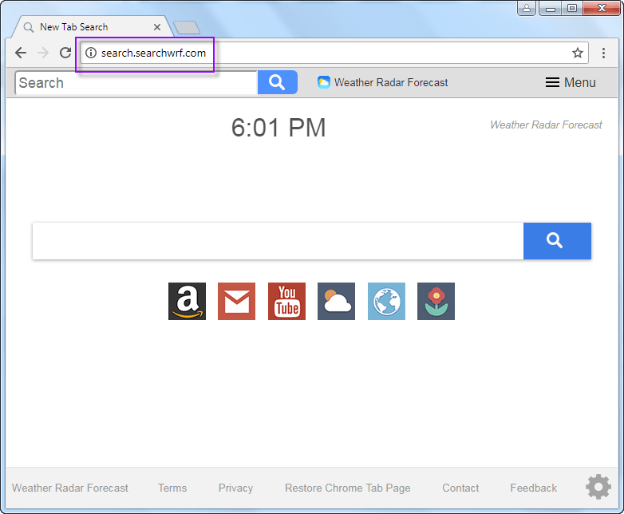This screenshot has width=624, height=514.
Task: Expand the hamburger Menu
Action: click(570, 82)
